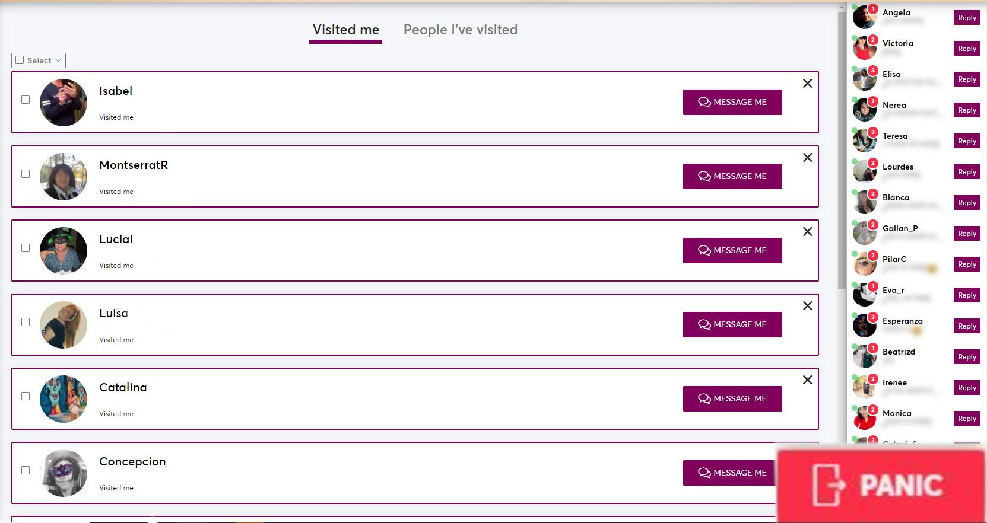Remove the Catalina card using X
987x523 pixels.
(x=807, y=380)
